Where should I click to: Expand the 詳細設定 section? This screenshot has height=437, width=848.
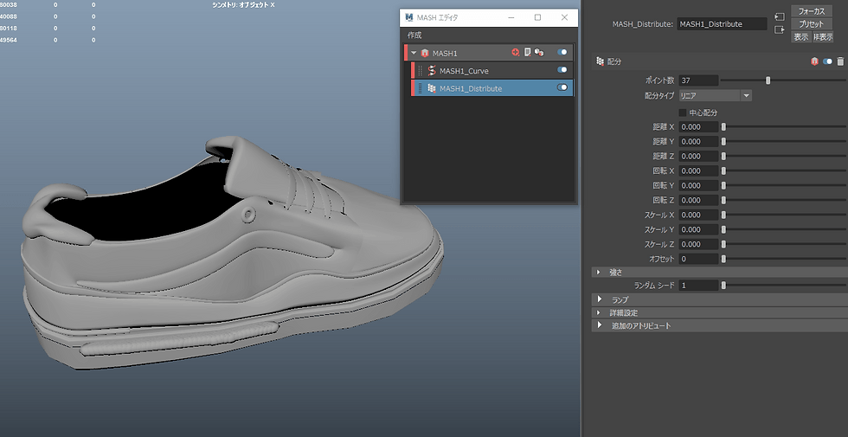pos(598,312)
